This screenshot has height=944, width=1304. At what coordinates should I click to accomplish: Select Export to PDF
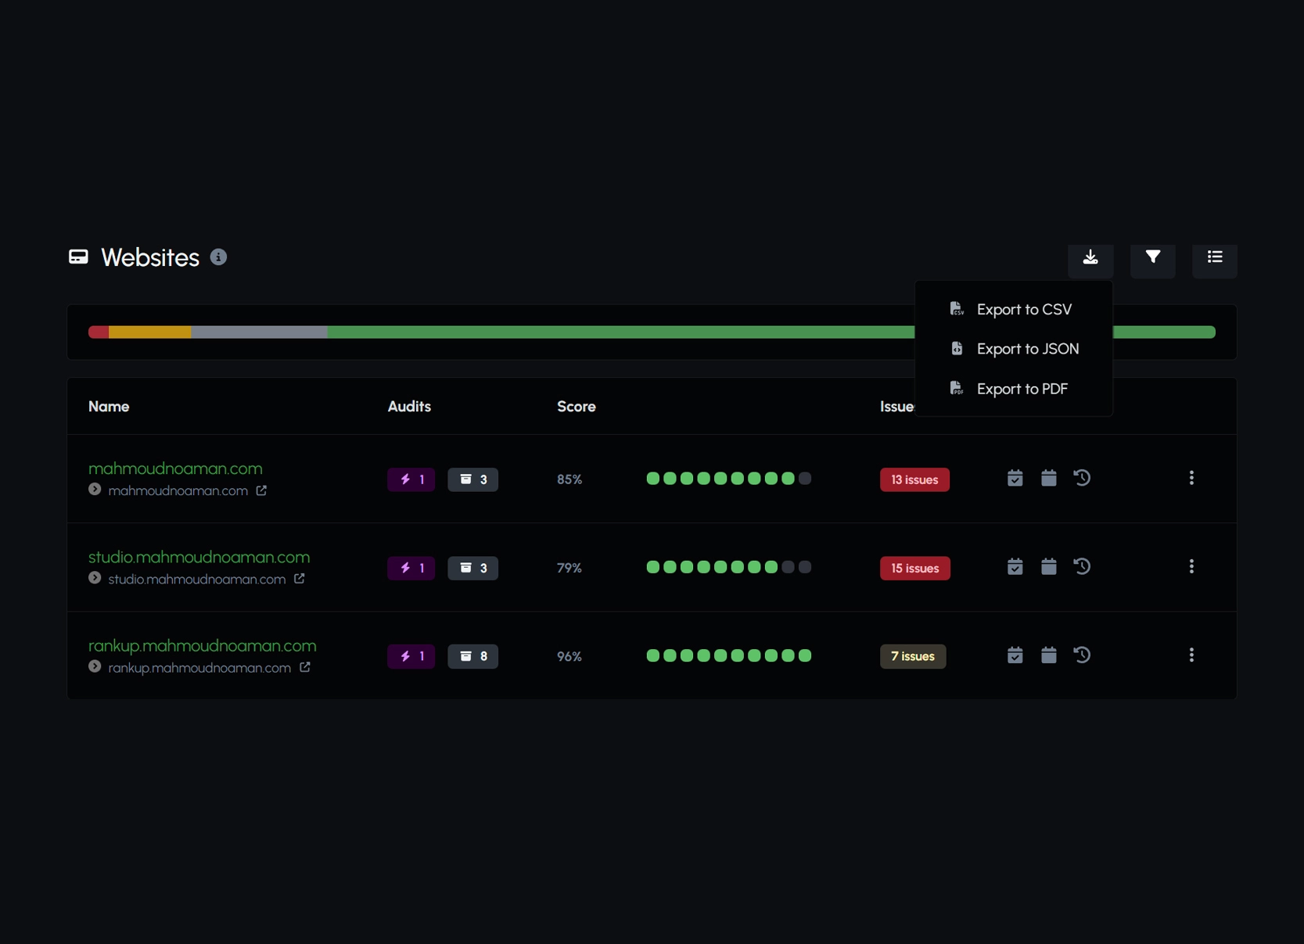pyautogui.click(x=1013, y=389)
